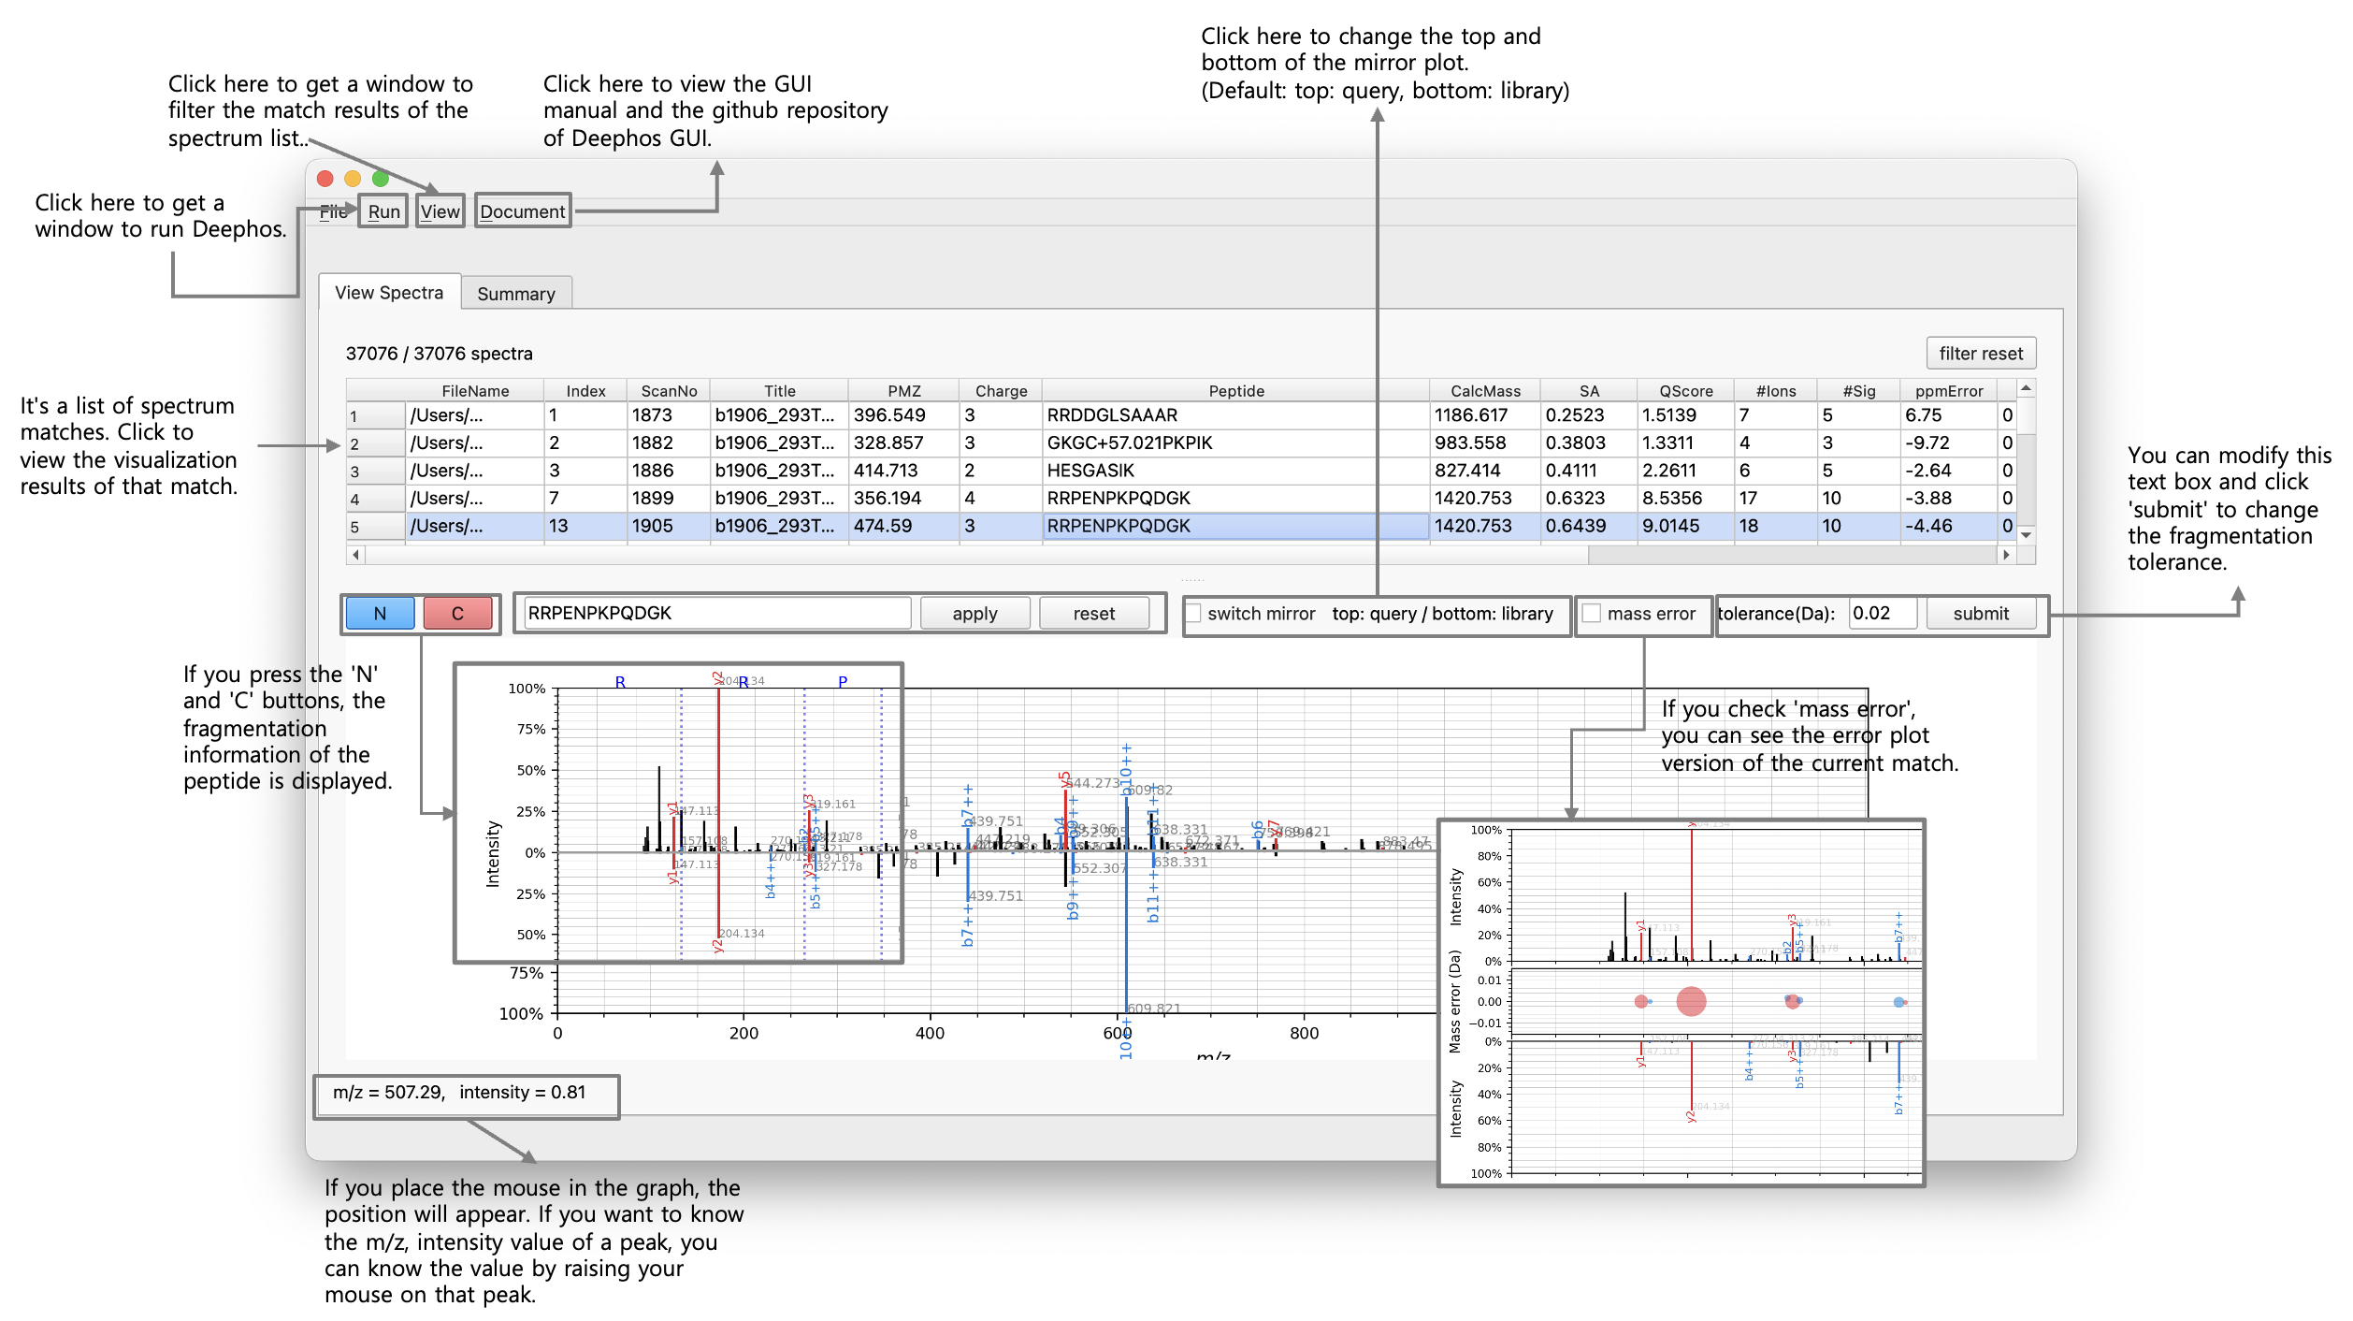This screenshot has width=2353, height=1321.
Task: Switch to the Summary tab
Action: click(x=515, y=294)
